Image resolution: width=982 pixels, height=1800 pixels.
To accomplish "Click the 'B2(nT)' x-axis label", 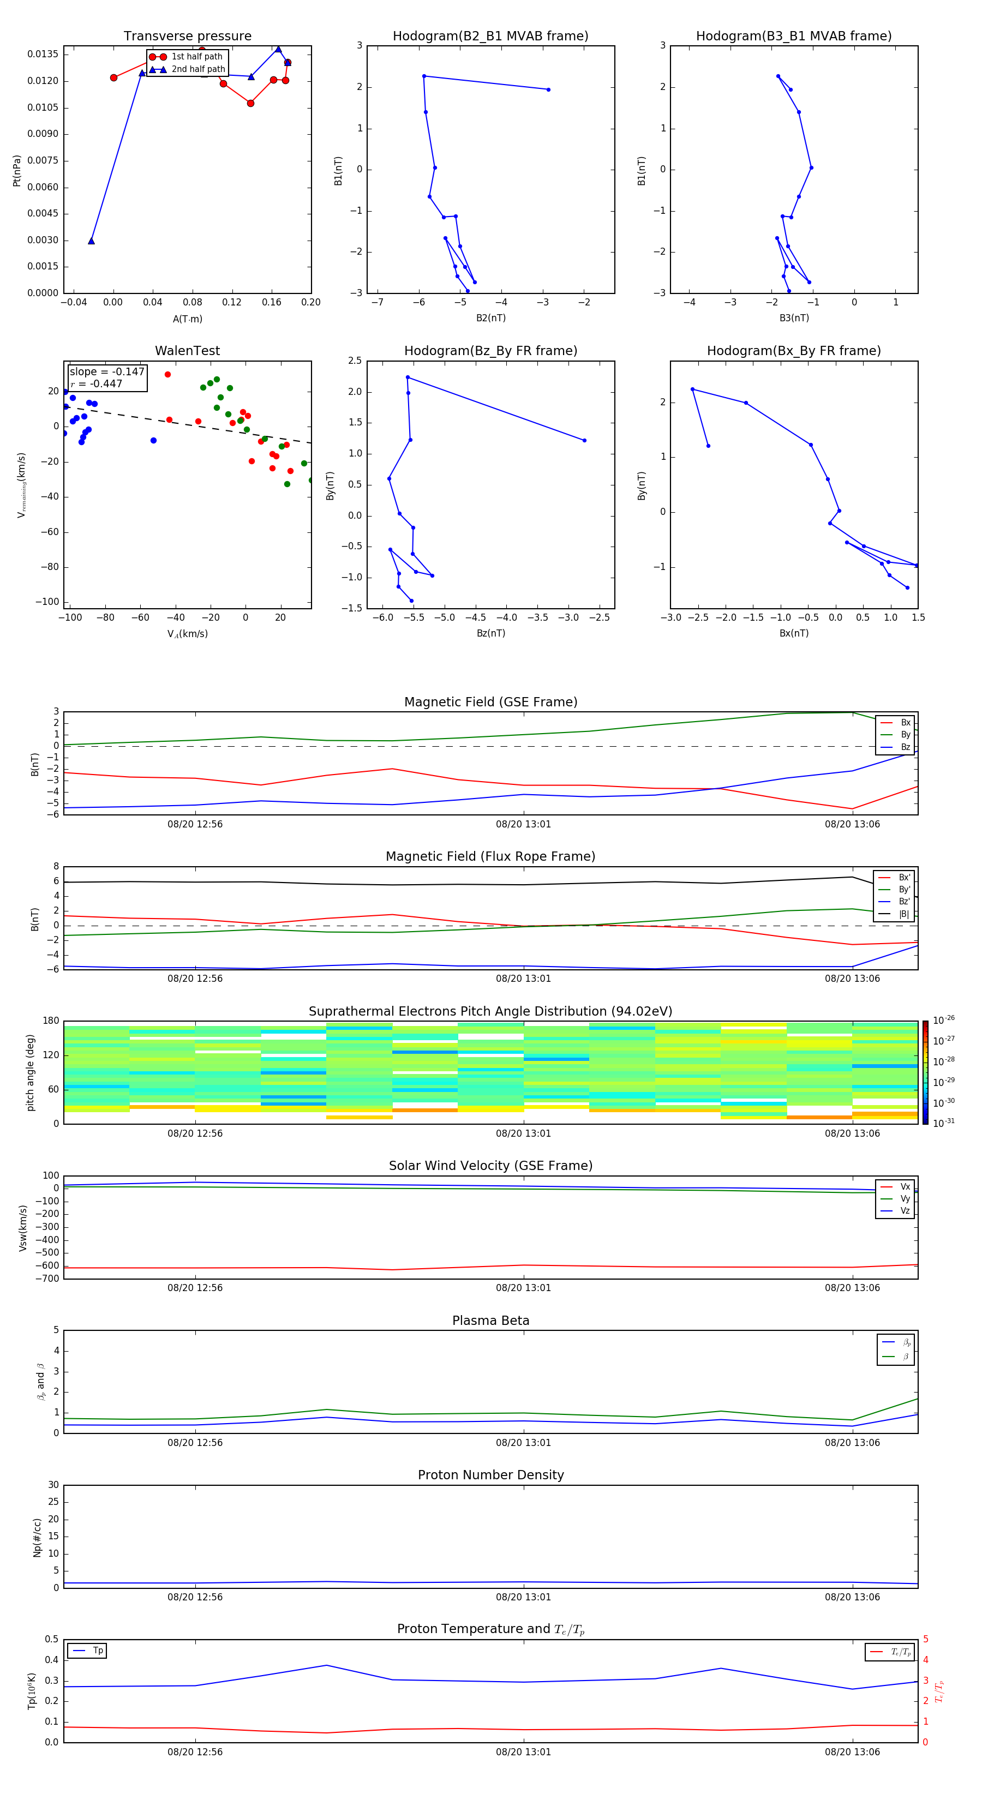I will 490,319.
